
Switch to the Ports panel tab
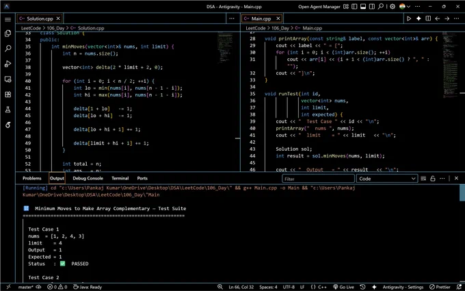pos(142,178)
